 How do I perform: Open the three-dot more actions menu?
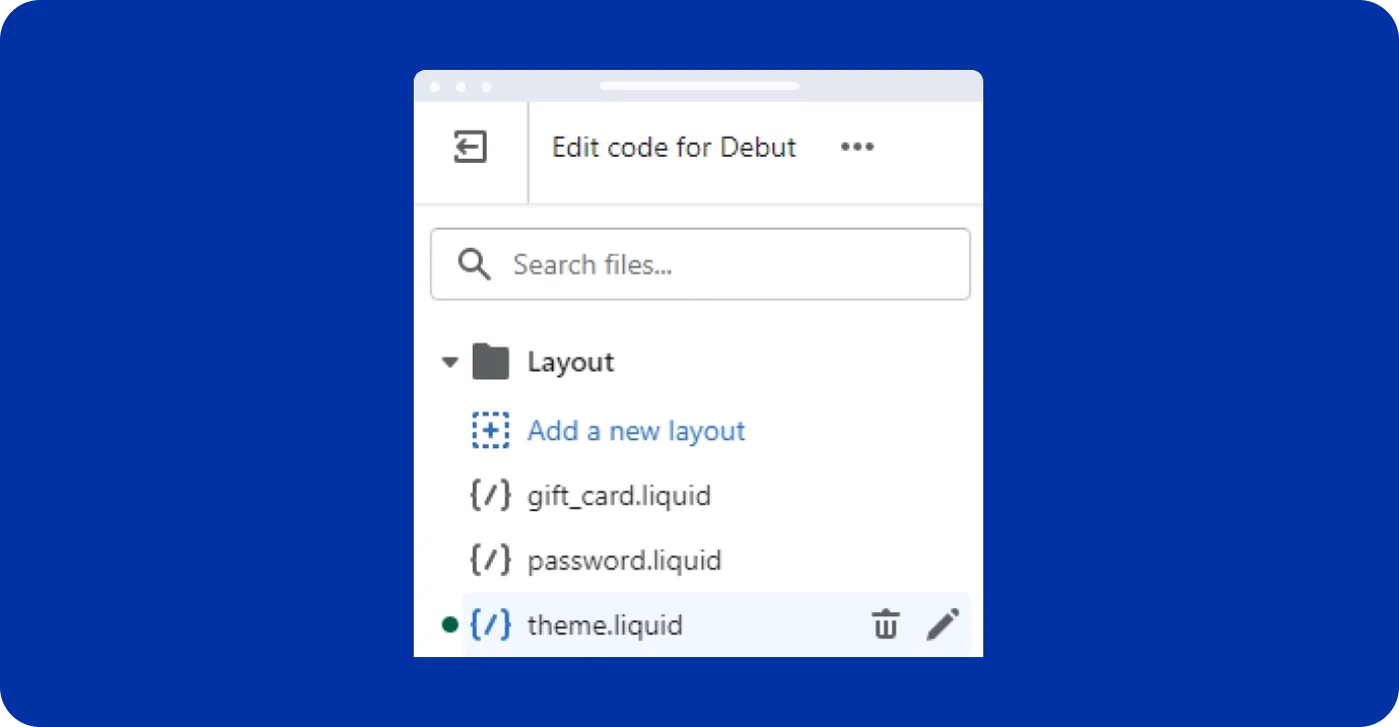pos(856,147)
